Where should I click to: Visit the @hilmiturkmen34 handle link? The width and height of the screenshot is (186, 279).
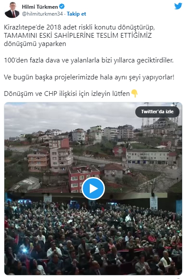[x=42, y=14]
